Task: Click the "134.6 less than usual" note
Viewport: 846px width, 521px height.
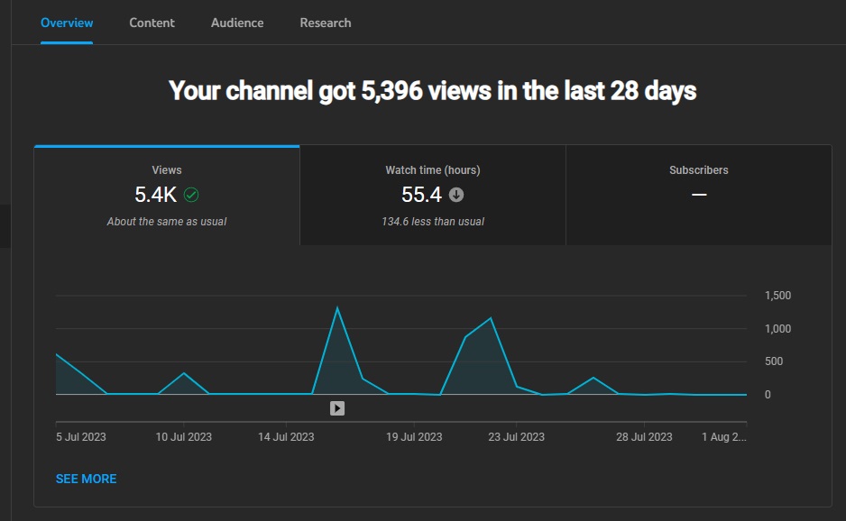Action: [433, 222]
